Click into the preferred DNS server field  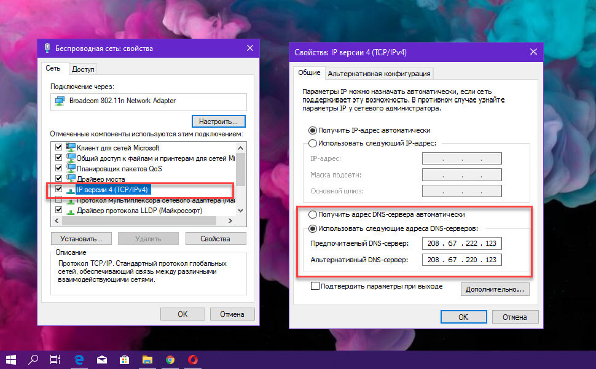(462, 243)
